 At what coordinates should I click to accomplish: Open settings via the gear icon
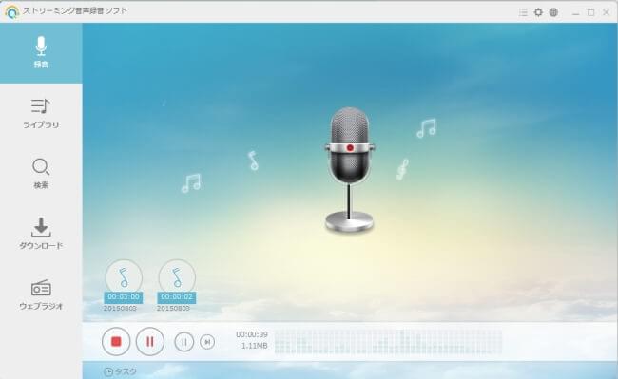pos(538,12)
